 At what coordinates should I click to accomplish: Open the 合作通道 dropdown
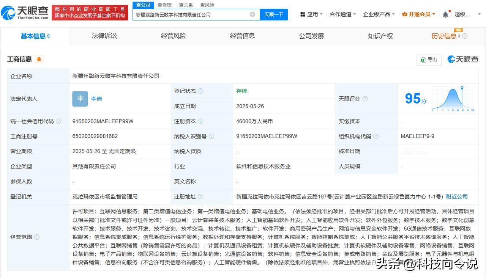pyautogui.click(x=343, y=14)
